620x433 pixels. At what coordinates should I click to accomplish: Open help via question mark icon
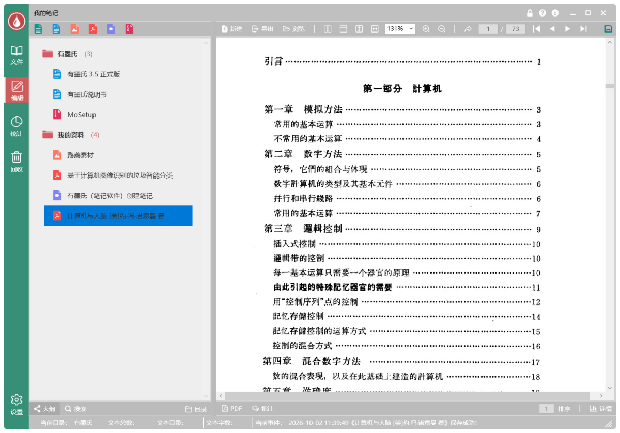point(542,13)
